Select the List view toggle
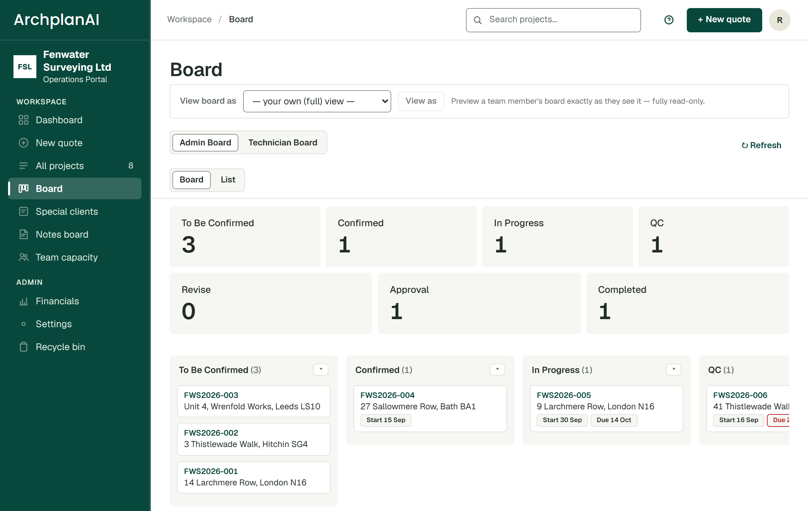The width and height of the screenshot is (808, 511). pyautogui.click(x=228, y=180)
